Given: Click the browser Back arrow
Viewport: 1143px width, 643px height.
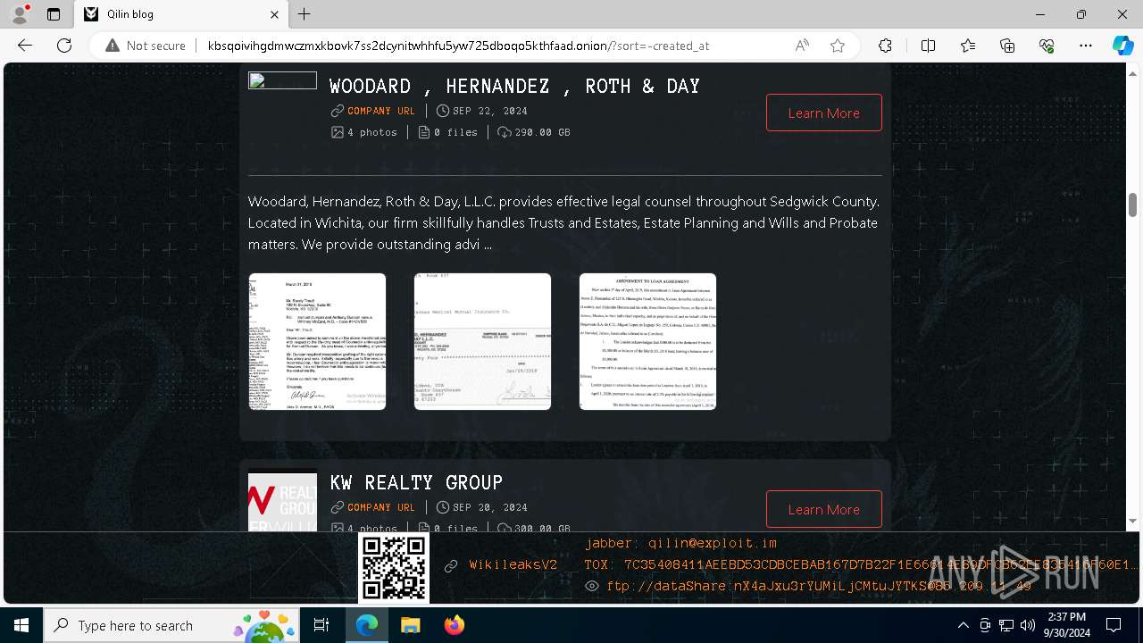Looking at the screenshot, I should click(x=25, y=46).
